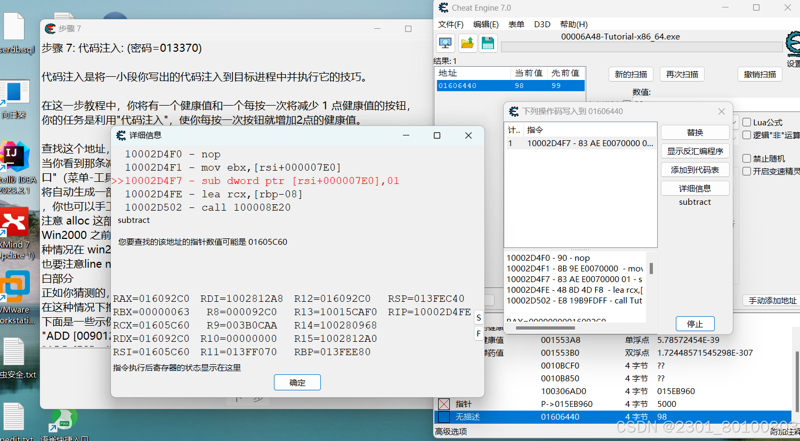Toggle the active box of 无描述 entry
Viewport: 800px width, 441px height.
[444, 416]
